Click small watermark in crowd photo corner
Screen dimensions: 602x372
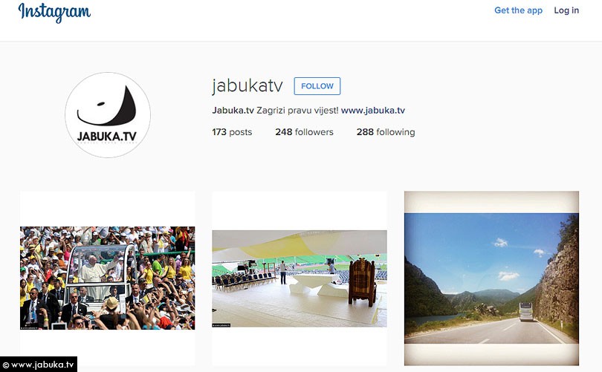point(30,328)
